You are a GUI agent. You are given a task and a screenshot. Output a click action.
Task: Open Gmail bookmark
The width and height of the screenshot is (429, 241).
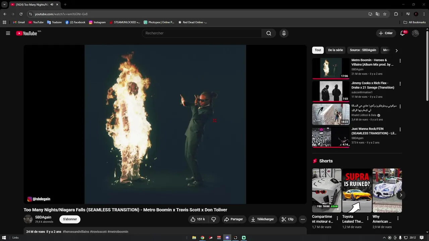19,22
